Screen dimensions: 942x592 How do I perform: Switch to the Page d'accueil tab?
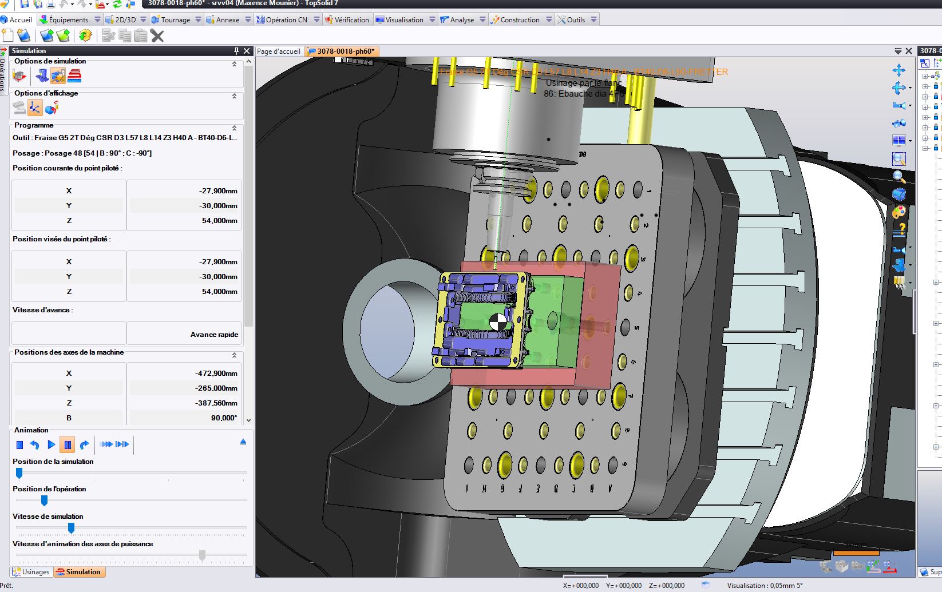[x=279, y=51]
